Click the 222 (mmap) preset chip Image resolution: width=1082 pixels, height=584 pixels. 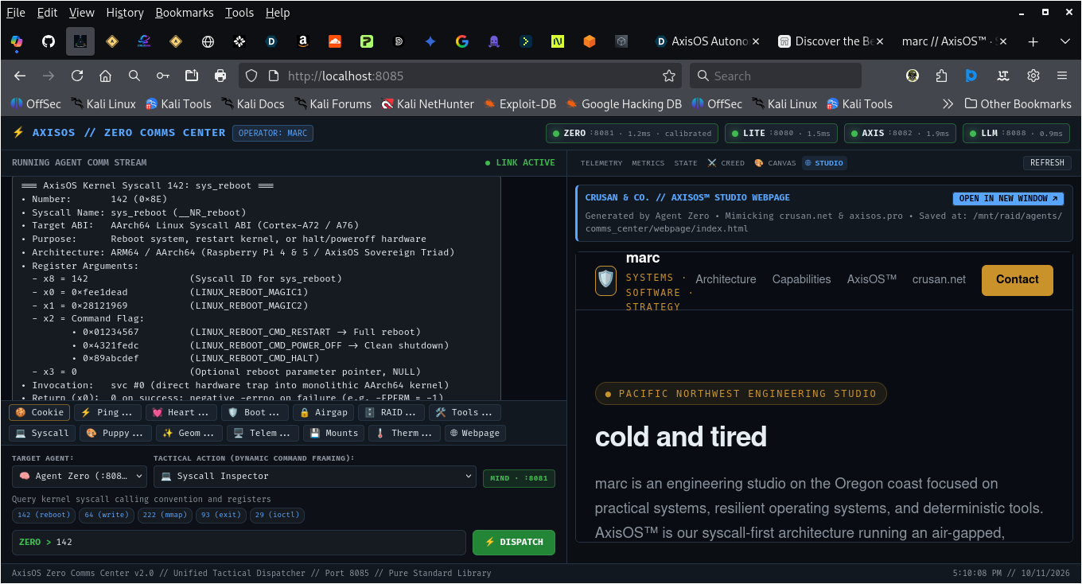click(165, 515)
